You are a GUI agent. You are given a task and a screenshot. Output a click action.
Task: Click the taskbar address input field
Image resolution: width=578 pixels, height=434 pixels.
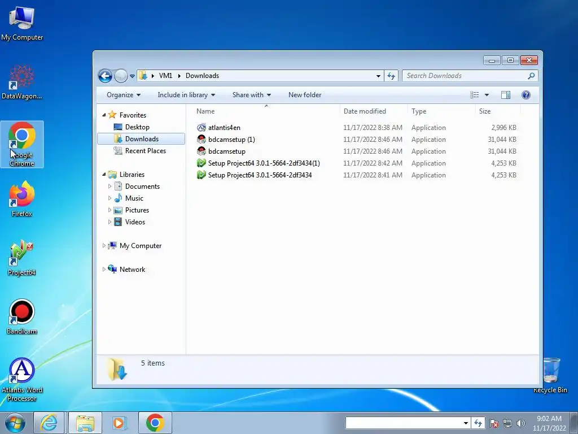click(x=404, y=423)
